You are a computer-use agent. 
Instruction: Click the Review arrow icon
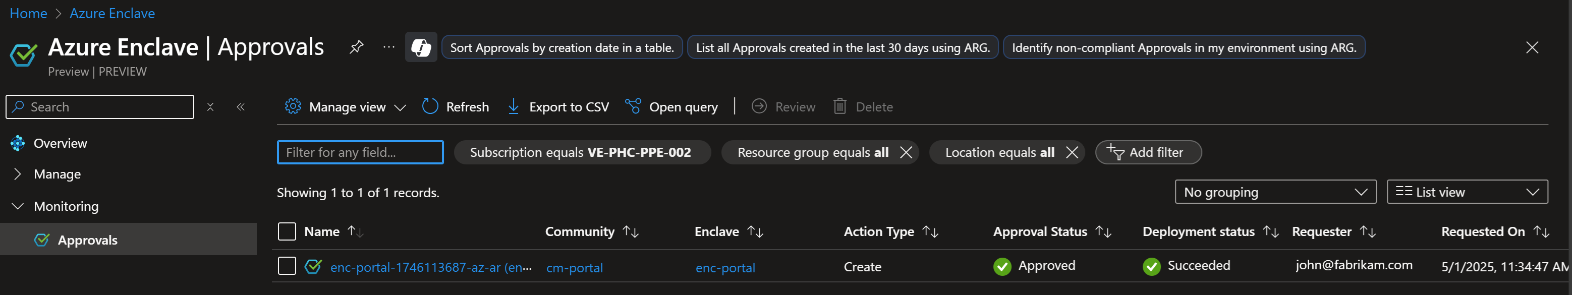point(759,106)
